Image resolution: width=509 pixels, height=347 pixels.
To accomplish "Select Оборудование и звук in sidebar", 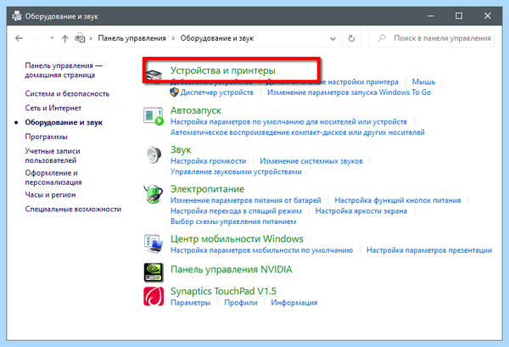I will [x=64, y=122].
